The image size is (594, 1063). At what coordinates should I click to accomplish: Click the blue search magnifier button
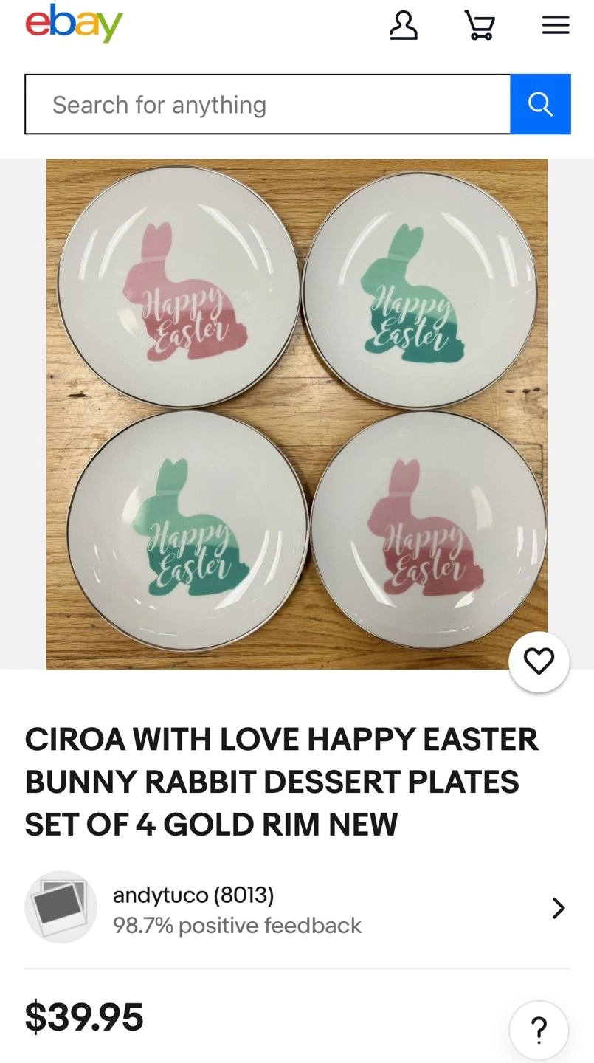click(540, 104)
